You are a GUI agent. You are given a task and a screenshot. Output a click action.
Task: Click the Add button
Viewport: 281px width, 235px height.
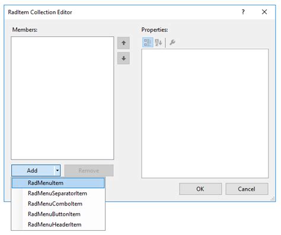[33, 170]
